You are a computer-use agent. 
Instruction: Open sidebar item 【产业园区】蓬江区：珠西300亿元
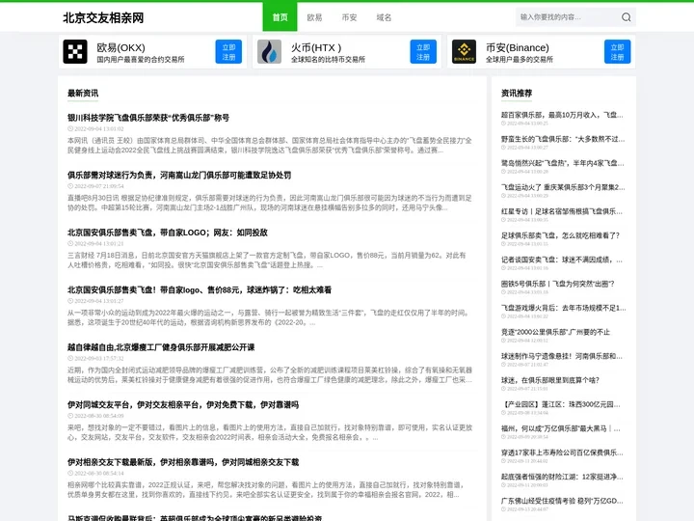pos(560,404)
